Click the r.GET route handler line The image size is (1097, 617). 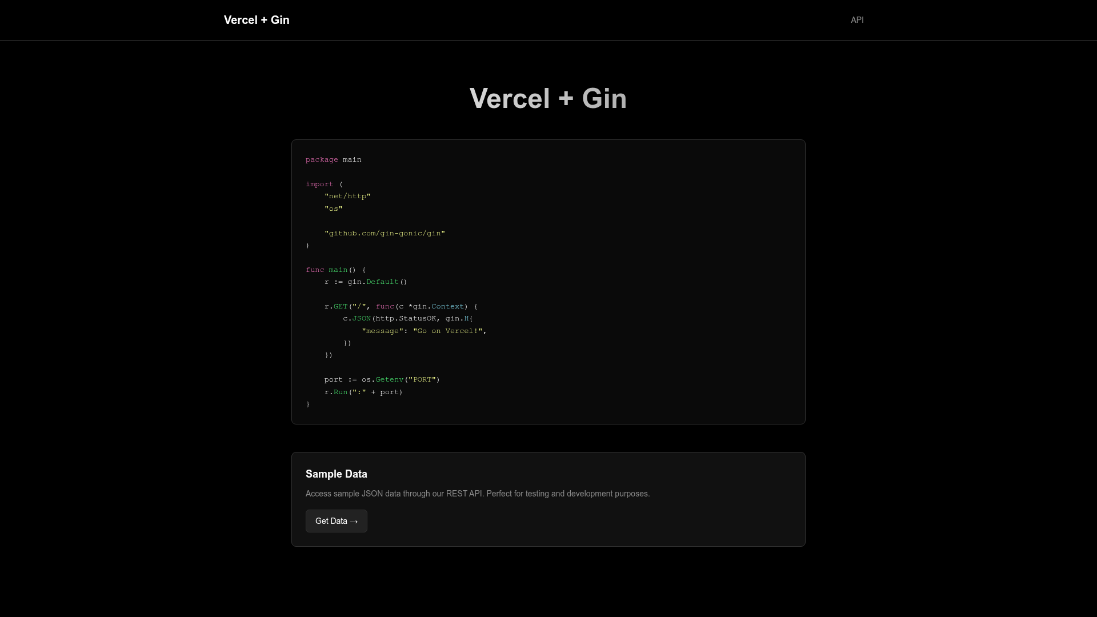click(x=401, y=306)
